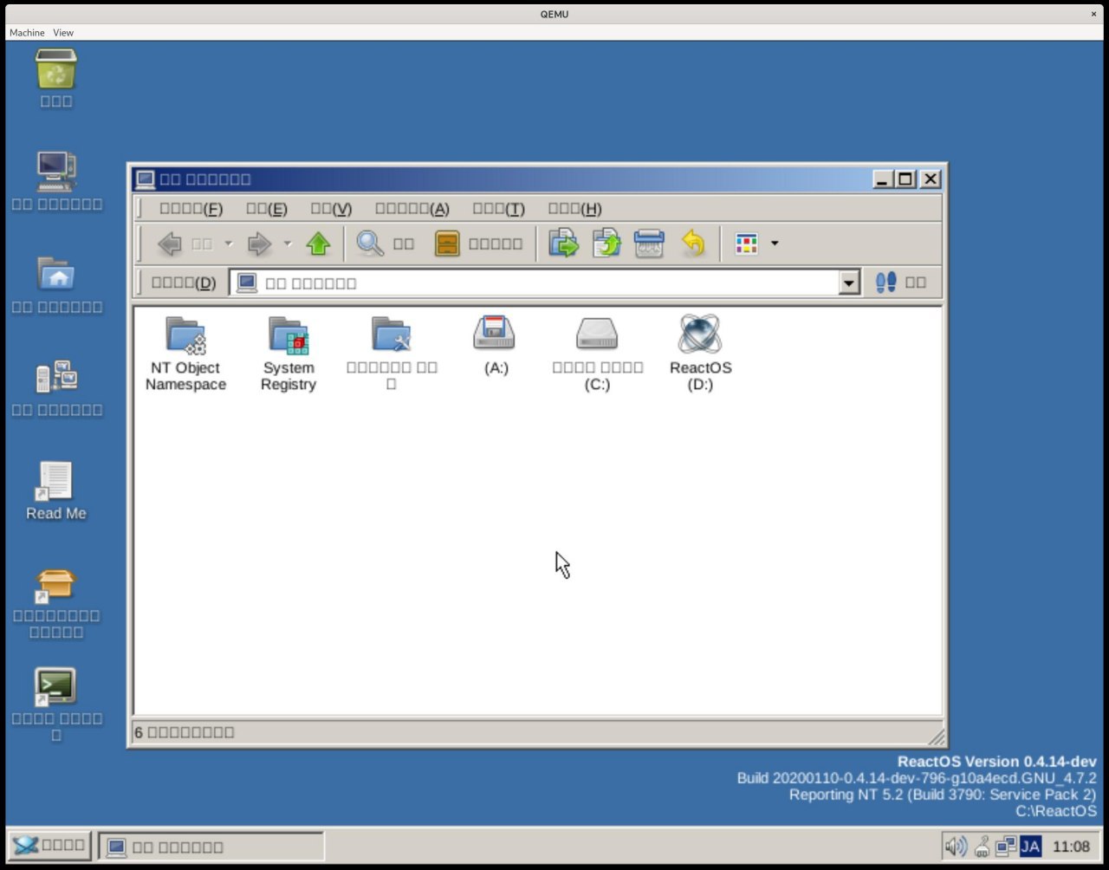Click the window resize grip in status bar

(936, 737)
